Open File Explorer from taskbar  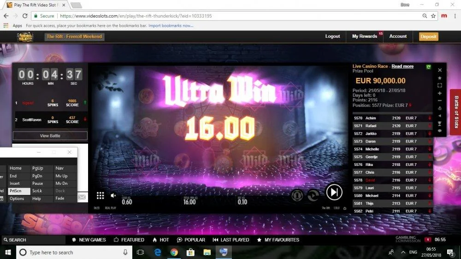pos(207,252)
